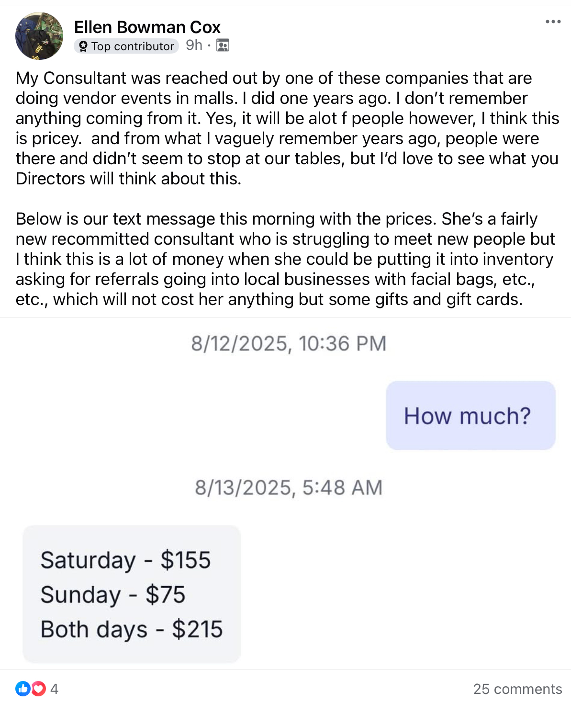The height and width of the screenshot is (704, 571).
Task: View the 25 comments on the post
Action: tap(517, 689)
